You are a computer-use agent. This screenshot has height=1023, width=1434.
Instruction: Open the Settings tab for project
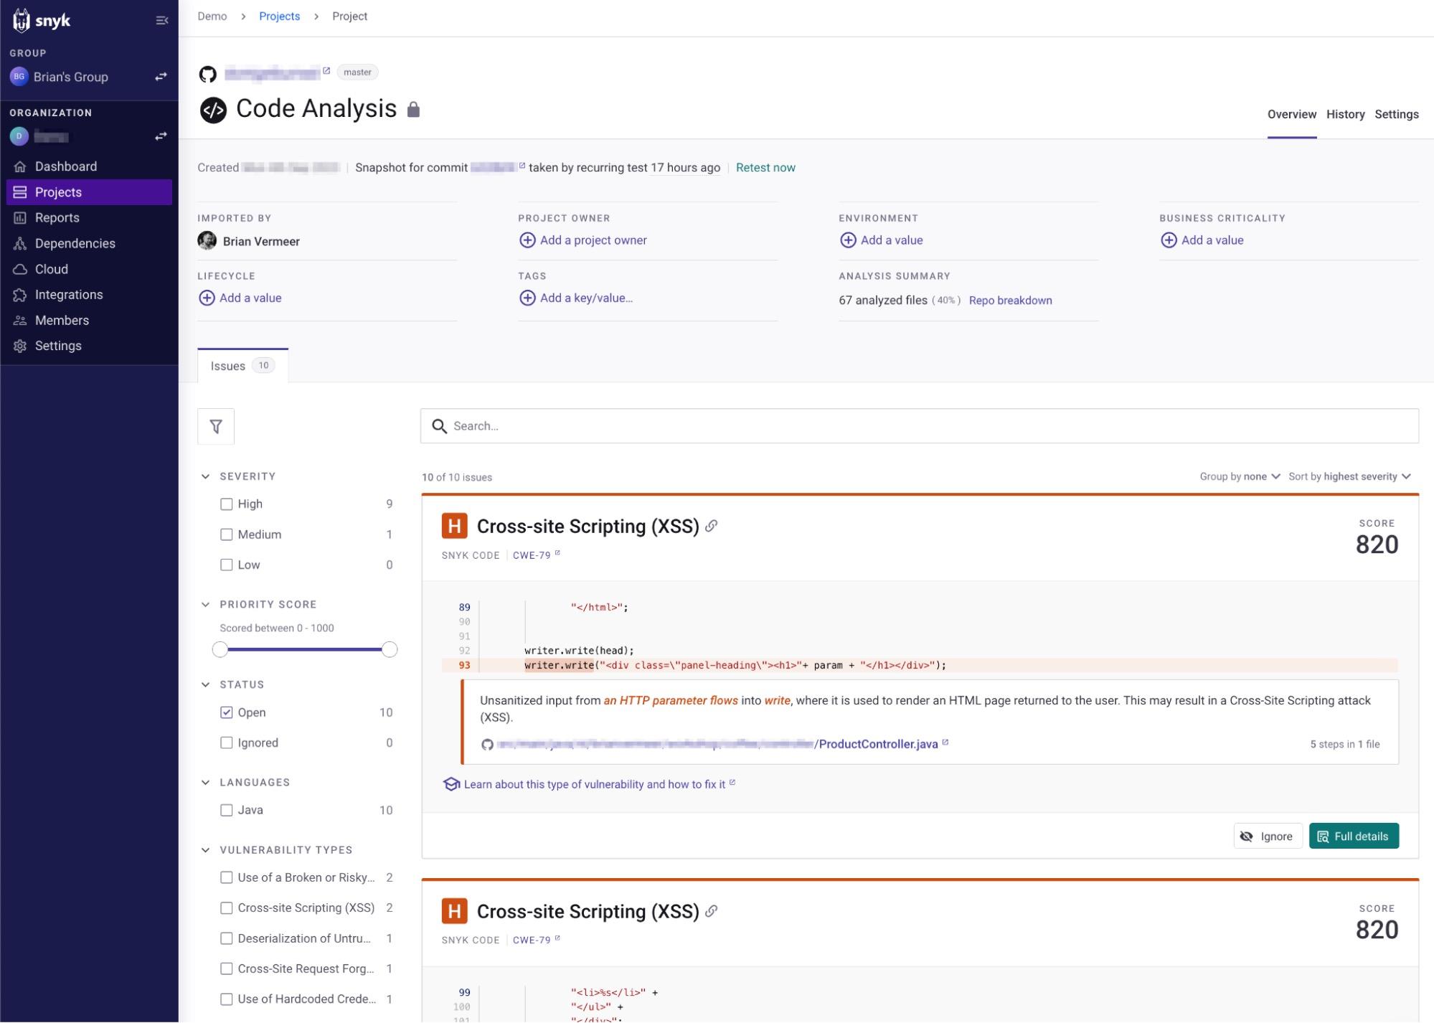[1397, 114]
